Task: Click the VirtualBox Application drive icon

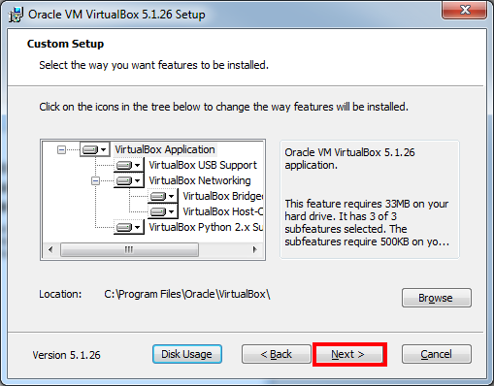Action: [x=94, y=149]
